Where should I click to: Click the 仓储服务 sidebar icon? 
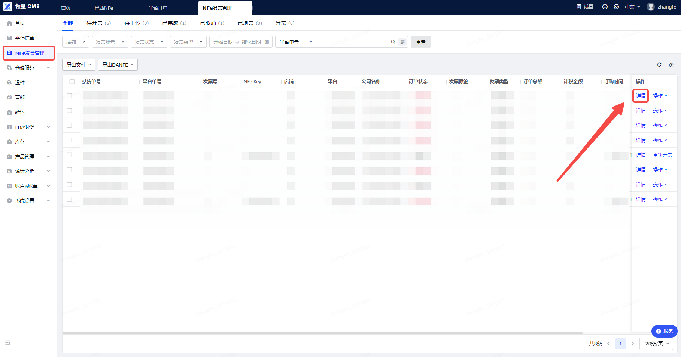coord(9,68)
